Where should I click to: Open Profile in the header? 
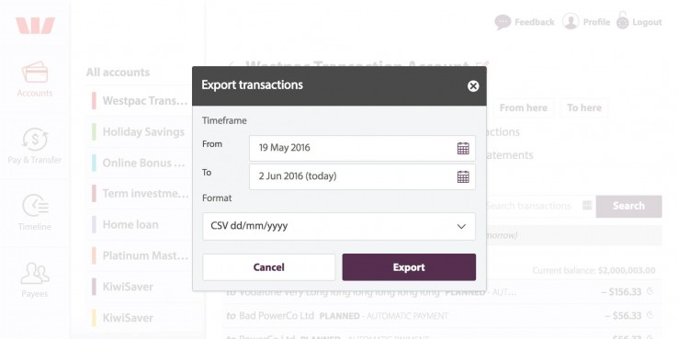586,22
